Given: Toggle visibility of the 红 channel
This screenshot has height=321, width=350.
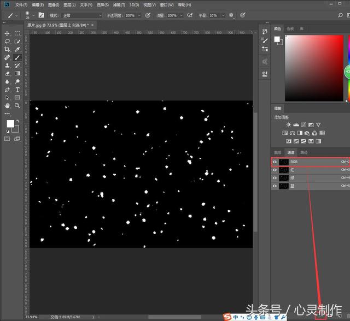Looking at the screenshot, I should (275, 170).
